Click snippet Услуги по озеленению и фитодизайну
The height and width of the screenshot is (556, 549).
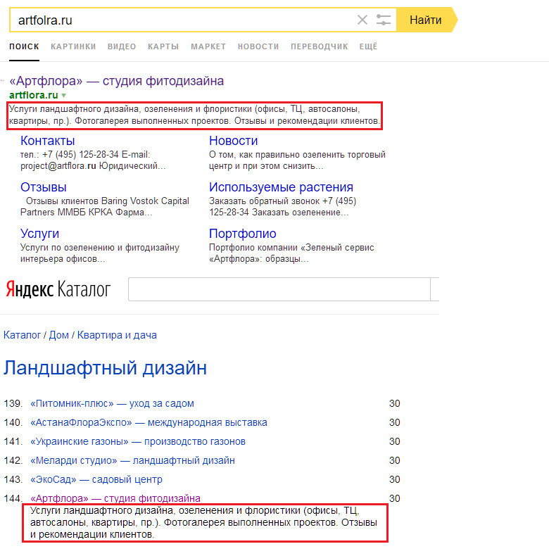[x=100, y=253]
